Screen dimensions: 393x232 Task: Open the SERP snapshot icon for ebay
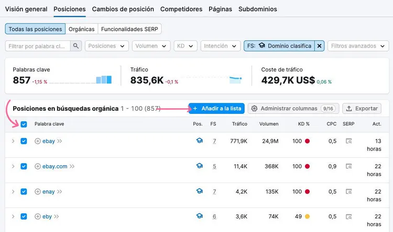coord(348,141)
